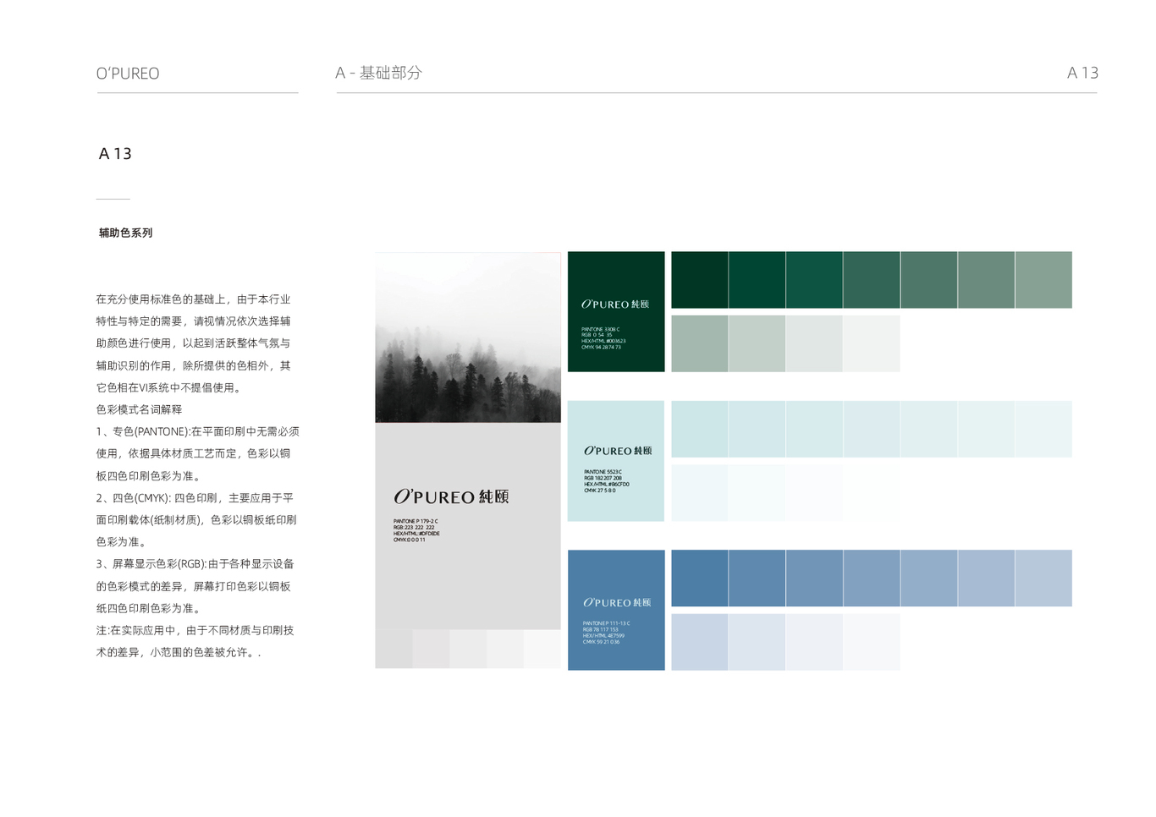Select the darkest green swatch starting the green row

point(700,280)
